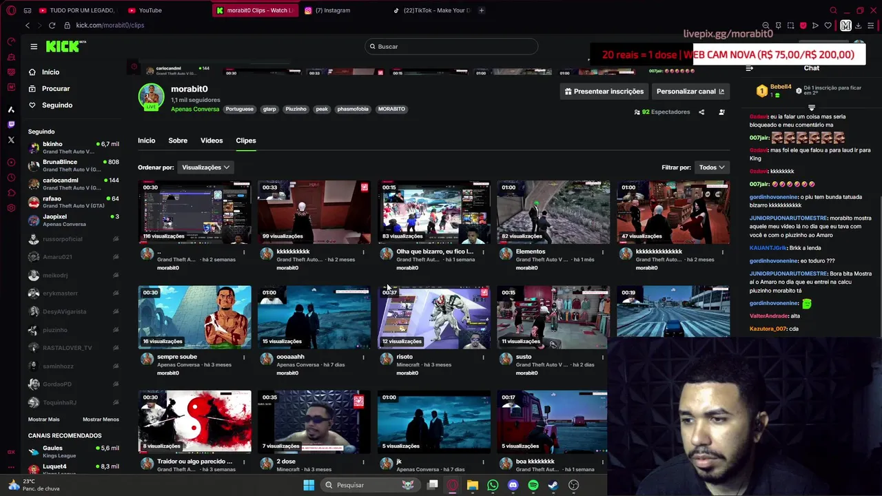Image resolution: width=882 pixels, height=496 pixels.
Task: Show more followed channels via Mostrar Mais
Action: pyautogui.click(x=43, y=420)
